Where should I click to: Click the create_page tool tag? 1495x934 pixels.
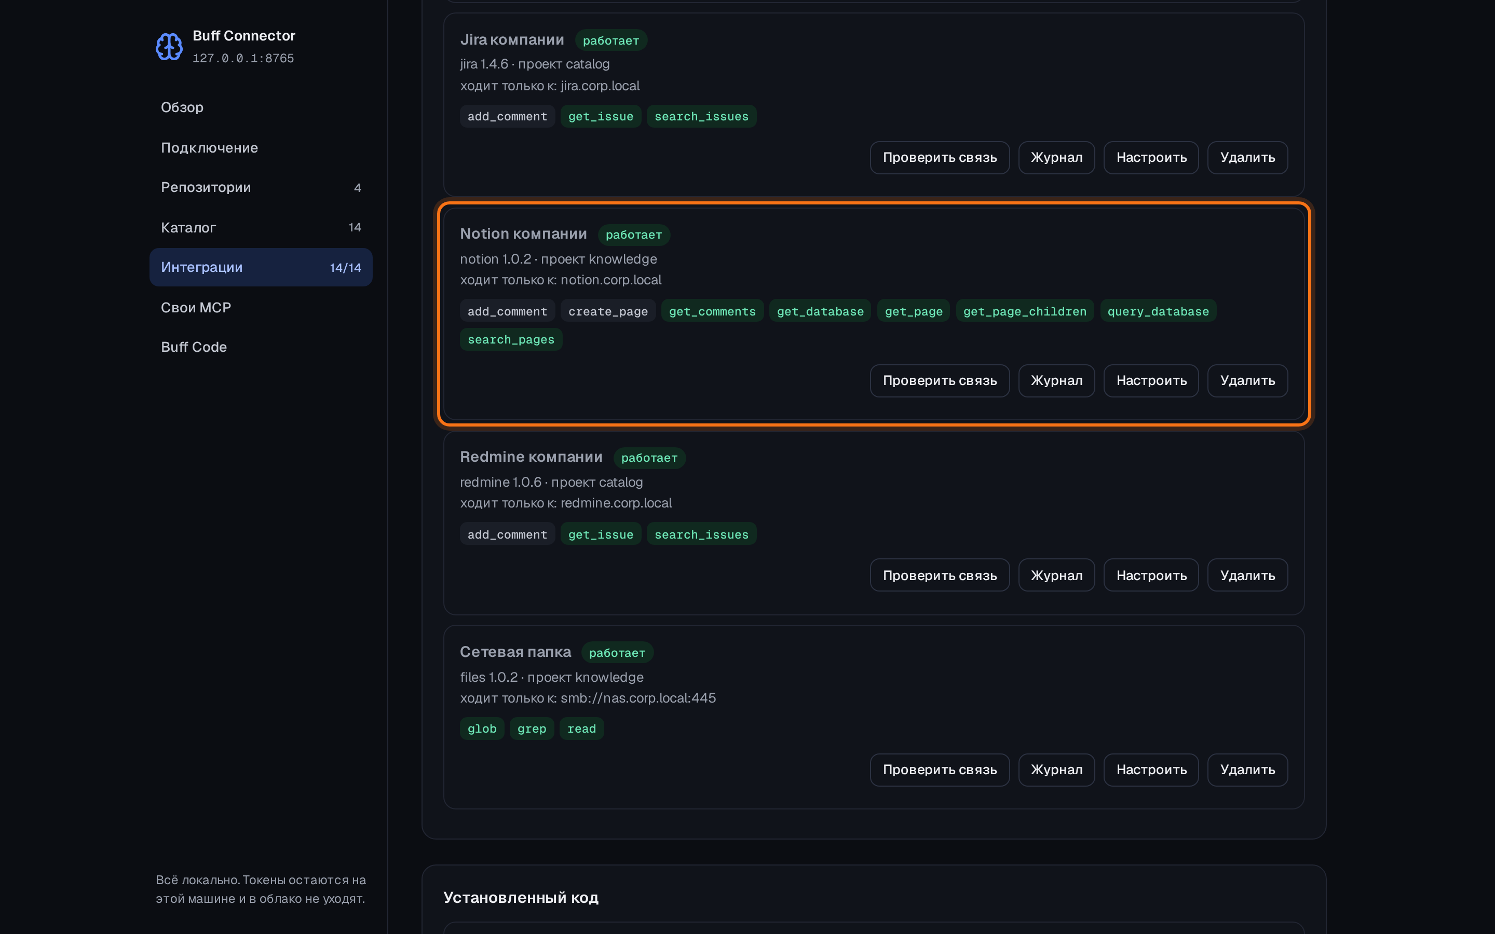(x=608, y=311)
